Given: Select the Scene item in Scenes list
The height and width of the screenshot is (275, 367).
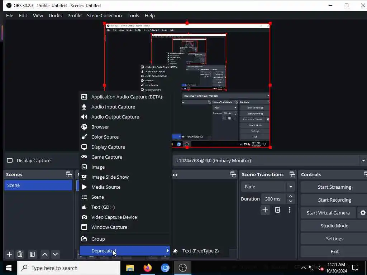Looking at the screenshot, I should pos(38,185).
